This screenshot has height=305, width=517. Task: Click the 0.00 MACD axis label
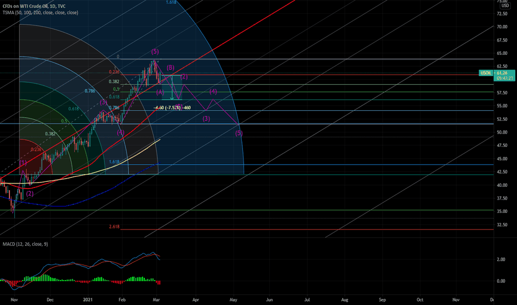coord(501,281)
